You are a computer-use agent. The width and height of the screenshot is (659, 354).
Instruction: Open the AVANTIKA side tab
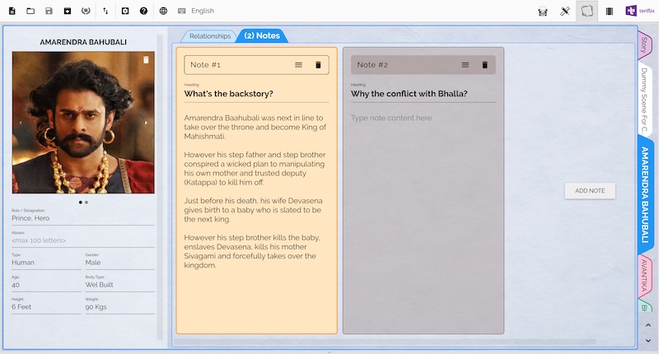coord(644,276)
